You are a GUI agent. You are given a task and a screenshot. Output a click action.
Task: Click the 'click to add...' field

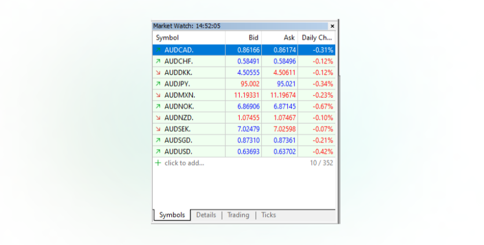(x=184, y=163)
